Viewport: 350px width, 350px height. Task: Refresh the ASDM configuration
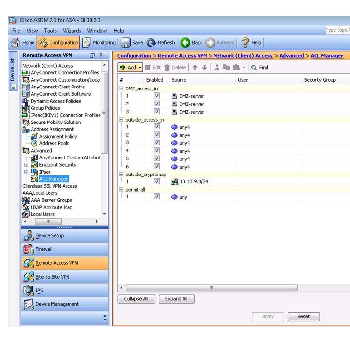click(151, 43)
